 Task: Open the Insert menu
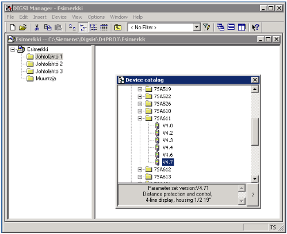coord(40,17)
